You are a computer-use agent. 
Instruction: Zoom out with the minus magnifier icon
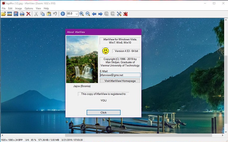coord(88,14)
